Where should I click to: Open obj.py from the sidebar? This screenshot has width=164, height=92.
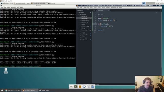click(83, 36)
